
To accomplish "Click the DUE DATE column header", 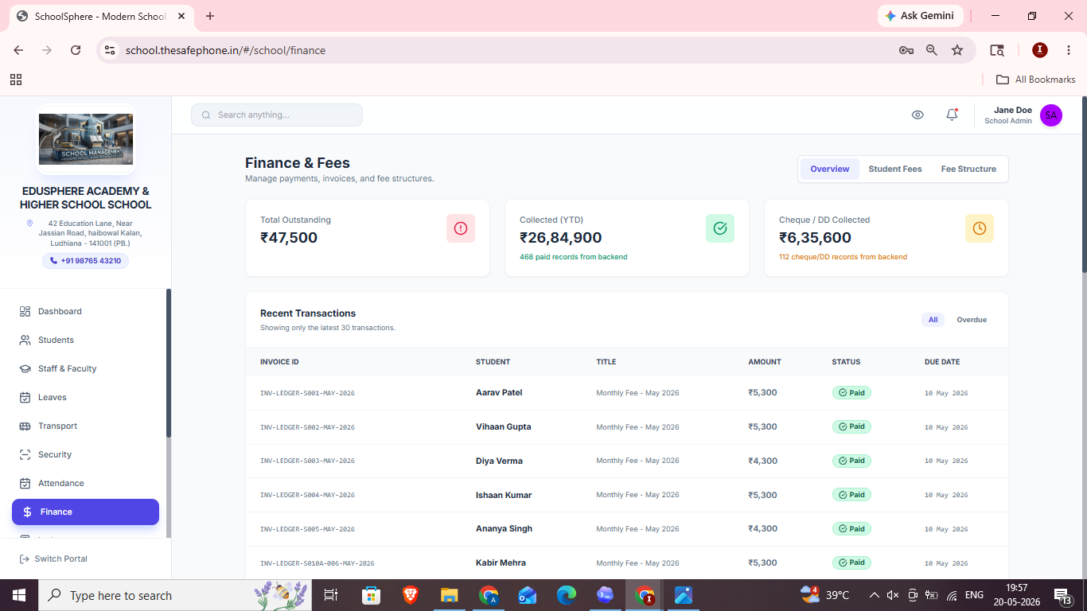I will coord(942,362).
